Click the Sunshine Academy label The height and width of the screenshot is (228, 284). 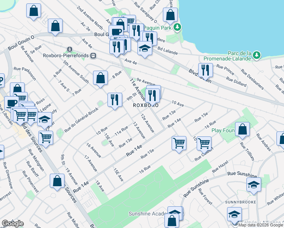[148, 214]
